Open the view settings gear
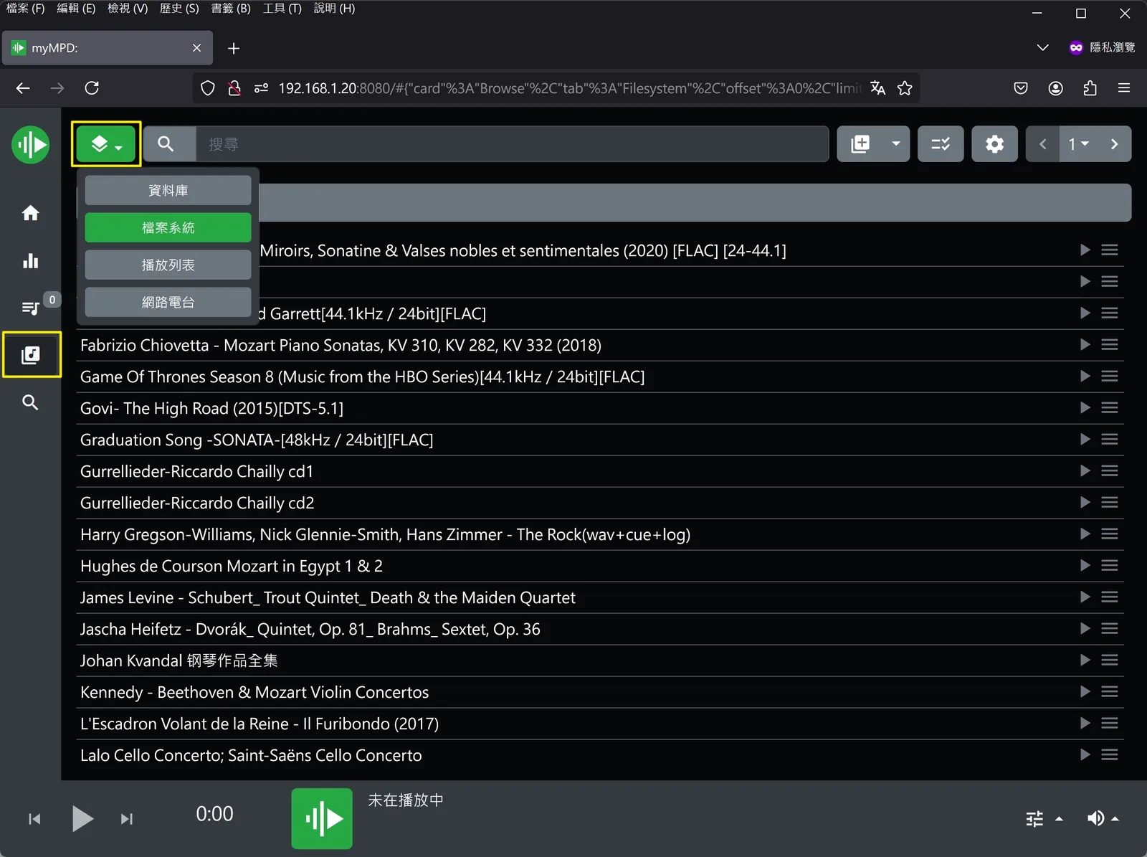 [994, 144]
